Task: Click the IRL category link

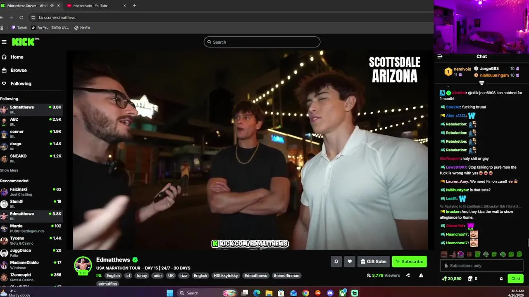Action: [99, 276]
